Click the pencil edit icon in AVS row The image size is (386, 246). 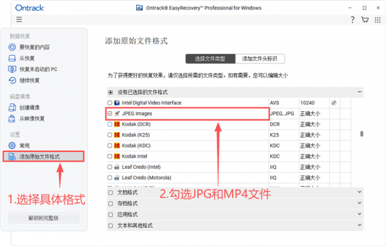click(334, 103)
